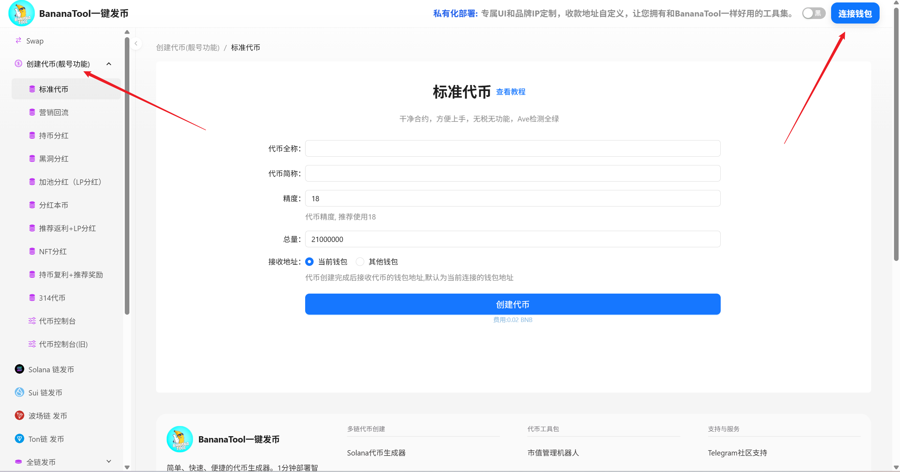Open the Solana 链发币 section icon

pos(19,369)
